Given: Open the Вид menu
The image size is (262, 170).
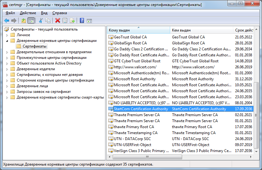Looking at the screenshot, I should [44, 13].
